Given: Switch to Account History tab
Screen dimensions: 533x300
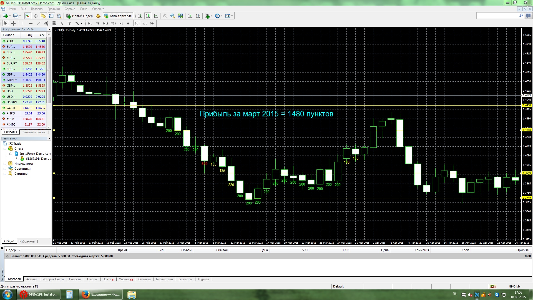Looking at the screenshot, I should point(53,279).
